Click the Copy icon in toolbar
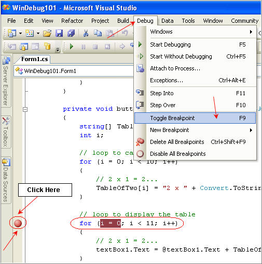 pos(98,33)
